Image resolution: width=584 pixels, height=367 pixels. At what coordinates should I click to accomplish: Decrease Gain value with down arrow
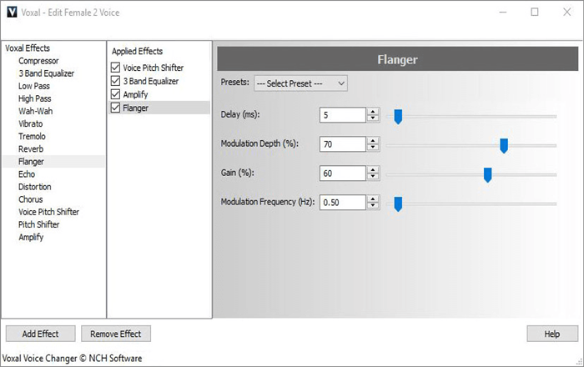click(x=373, y=177)
